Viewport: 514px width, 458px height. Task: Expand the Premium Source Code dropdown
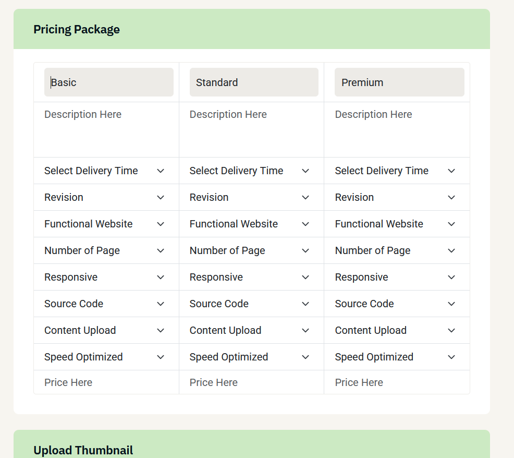point(397,304)
